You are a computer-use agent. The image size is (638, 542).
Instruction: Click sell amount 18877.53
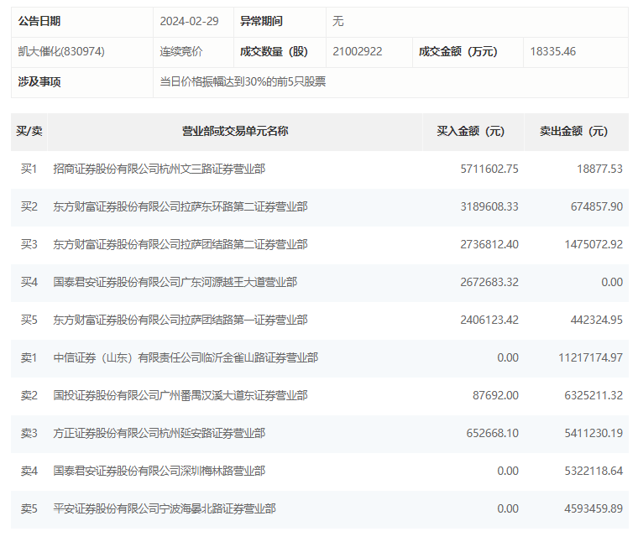(x=599, y=169)
